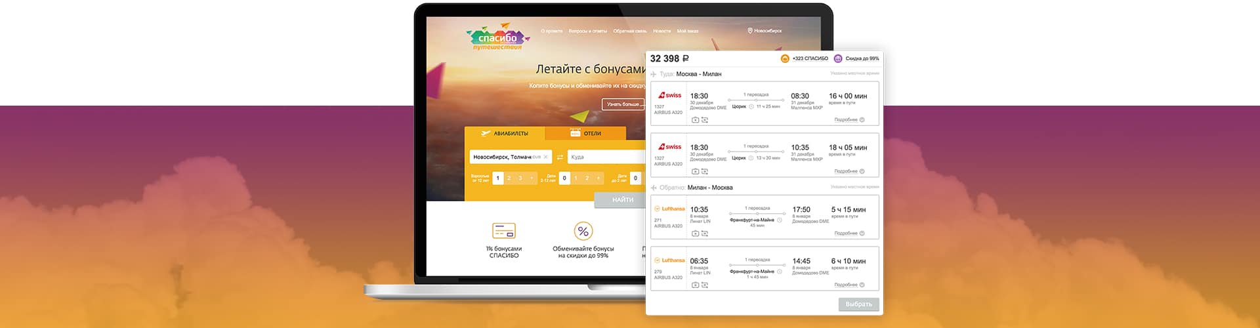Click the Скидка до 99% purple icon
Viewport: 1260px width, 328px height.
click(x=838, y=58)
